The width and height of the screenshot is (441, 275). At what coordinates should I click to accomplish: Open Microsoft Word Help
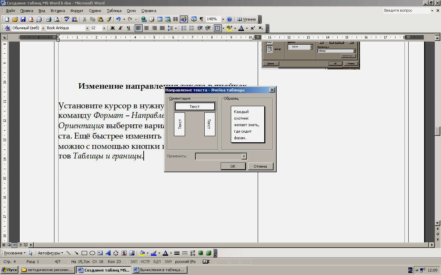(229, 19)
